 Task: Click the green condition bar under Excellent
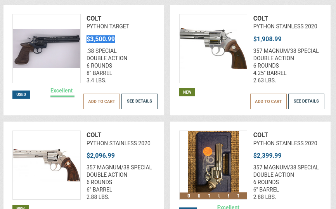click(62, 96)
